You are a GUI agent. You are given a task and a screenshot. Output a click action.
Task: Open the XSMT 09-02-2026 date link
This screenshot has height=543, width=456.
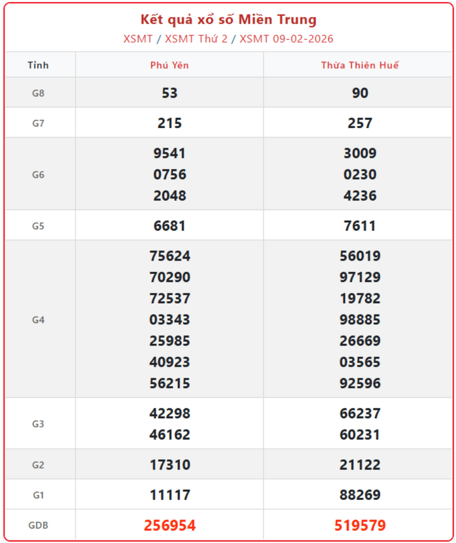pos(286,39)
